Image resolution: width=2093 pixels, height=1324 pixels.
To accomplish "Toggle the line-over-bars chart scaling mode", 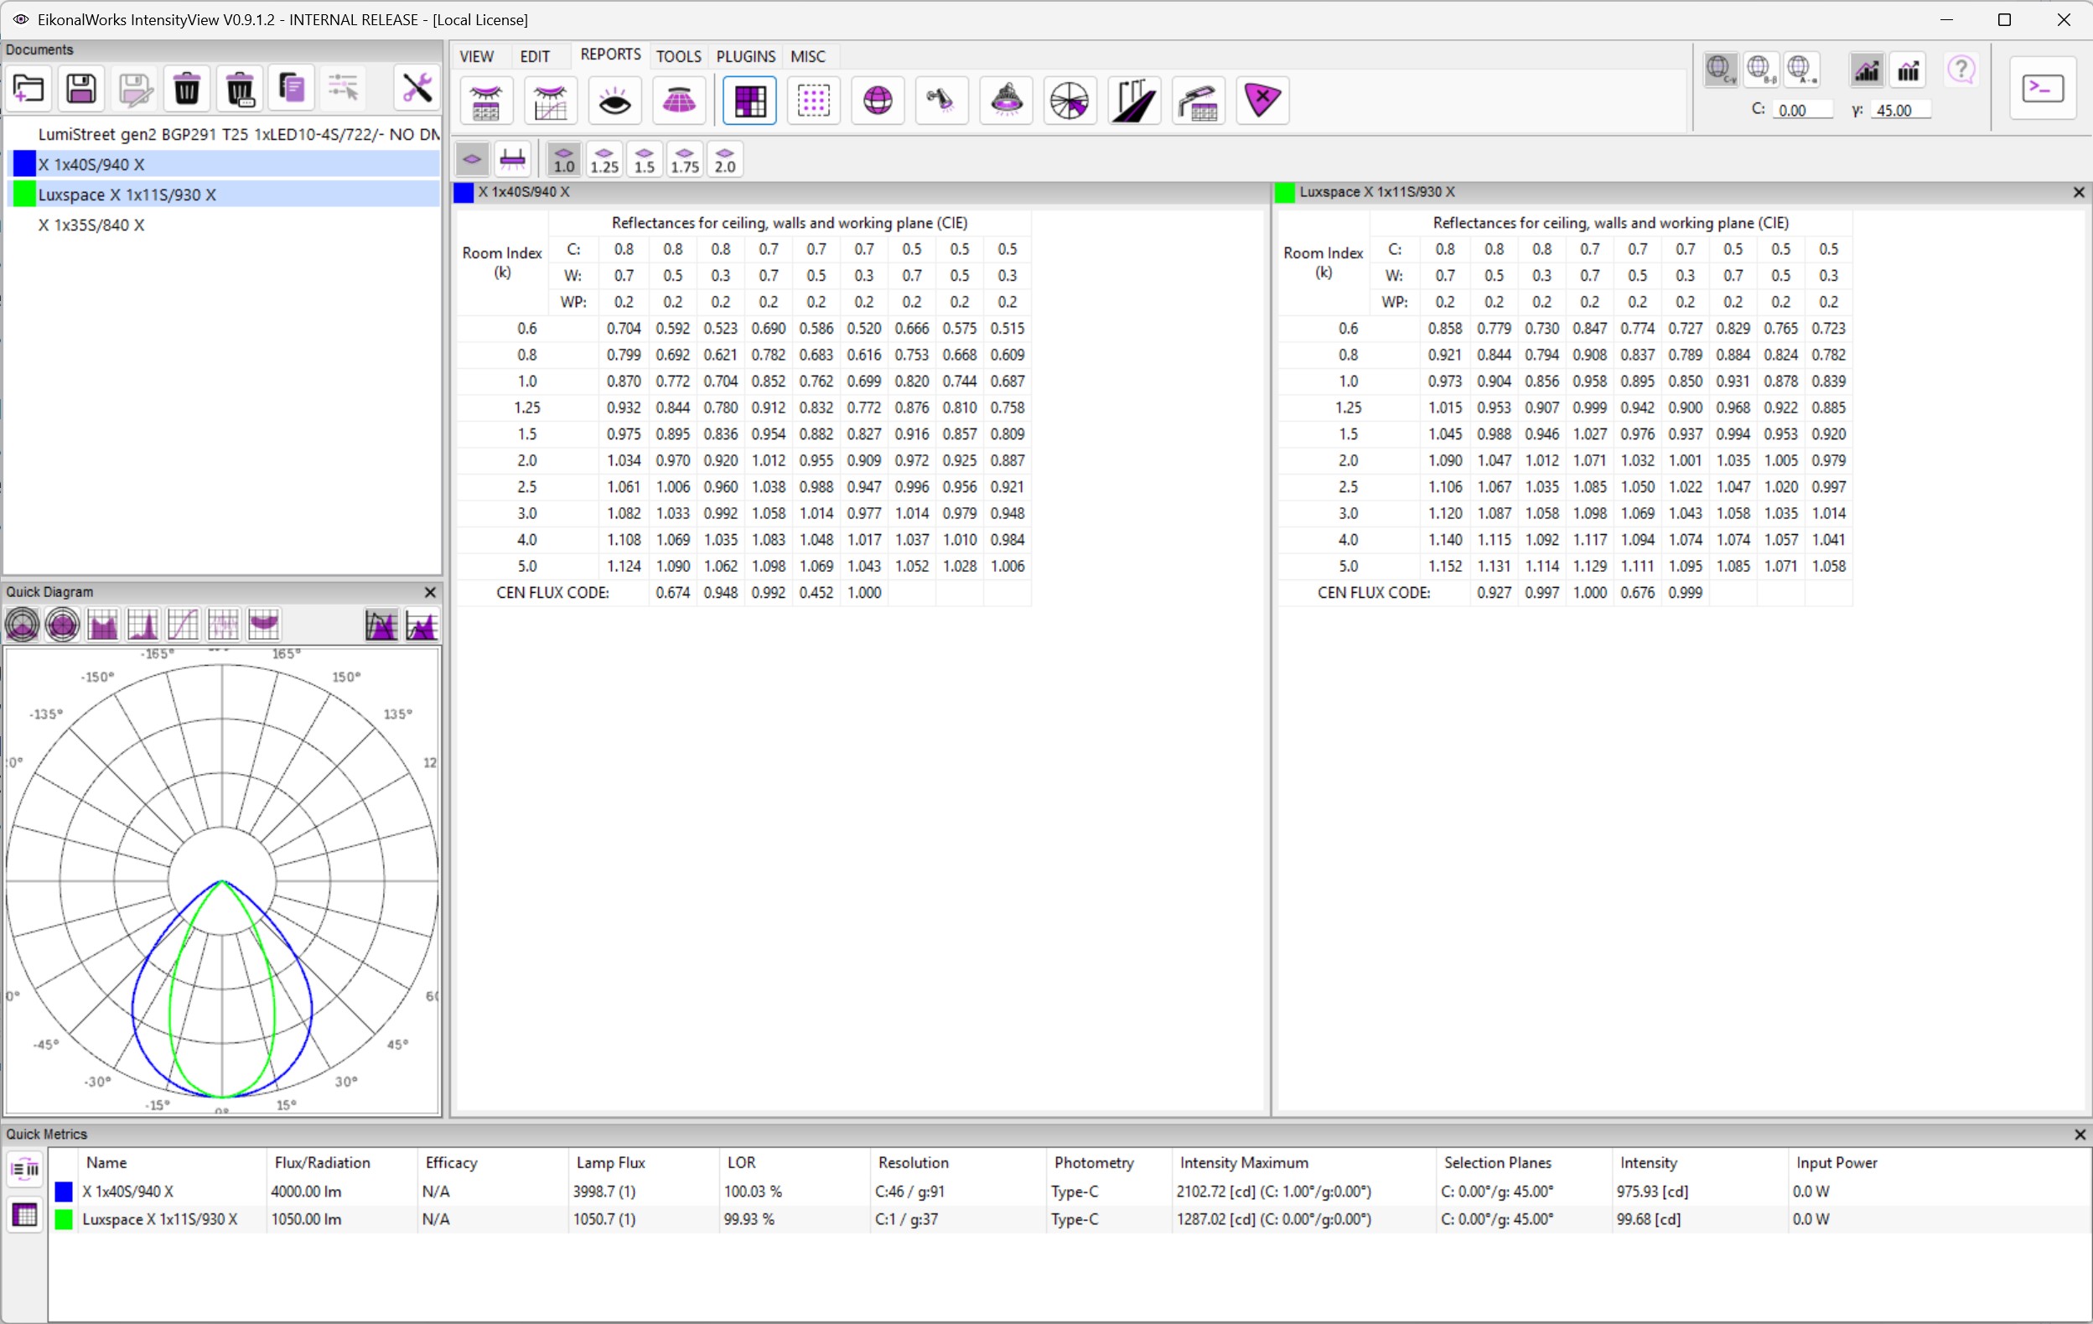I will (x=1867, y=70).
